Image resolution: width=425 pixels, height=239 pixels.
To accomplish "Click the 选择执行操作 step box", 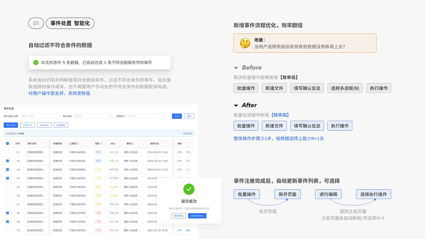I will click(374, 194).
